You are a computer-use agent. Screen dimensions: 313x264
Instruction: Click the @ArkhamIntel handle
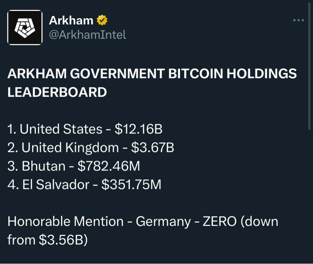(87, 35)
